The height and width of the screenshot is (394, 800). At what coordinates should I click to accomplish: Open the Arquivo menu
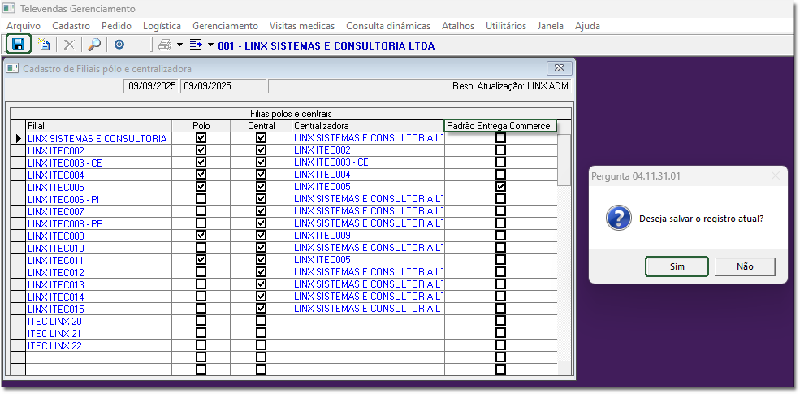pyautogui.click(x=24, y=25)
